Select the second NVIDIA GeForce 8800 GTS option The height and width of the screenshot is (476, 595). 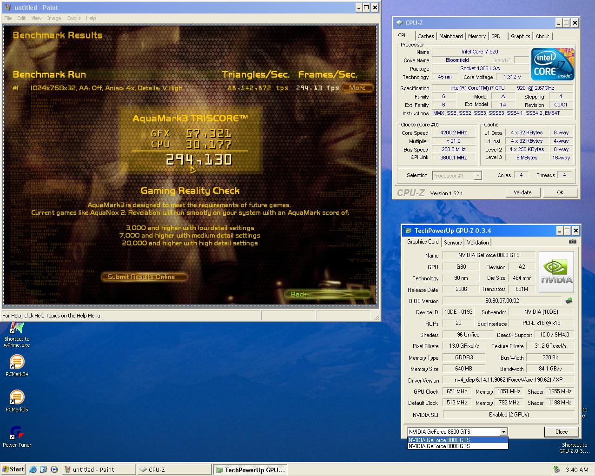(457, 446)
